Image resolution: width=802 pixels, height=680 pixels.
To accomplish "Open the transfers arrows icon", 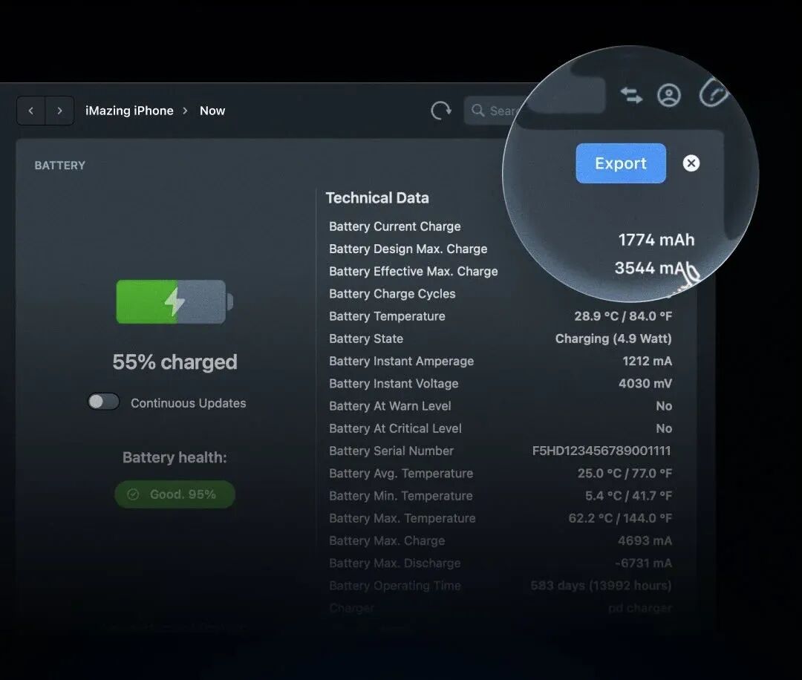I will [x=631, y=95].
